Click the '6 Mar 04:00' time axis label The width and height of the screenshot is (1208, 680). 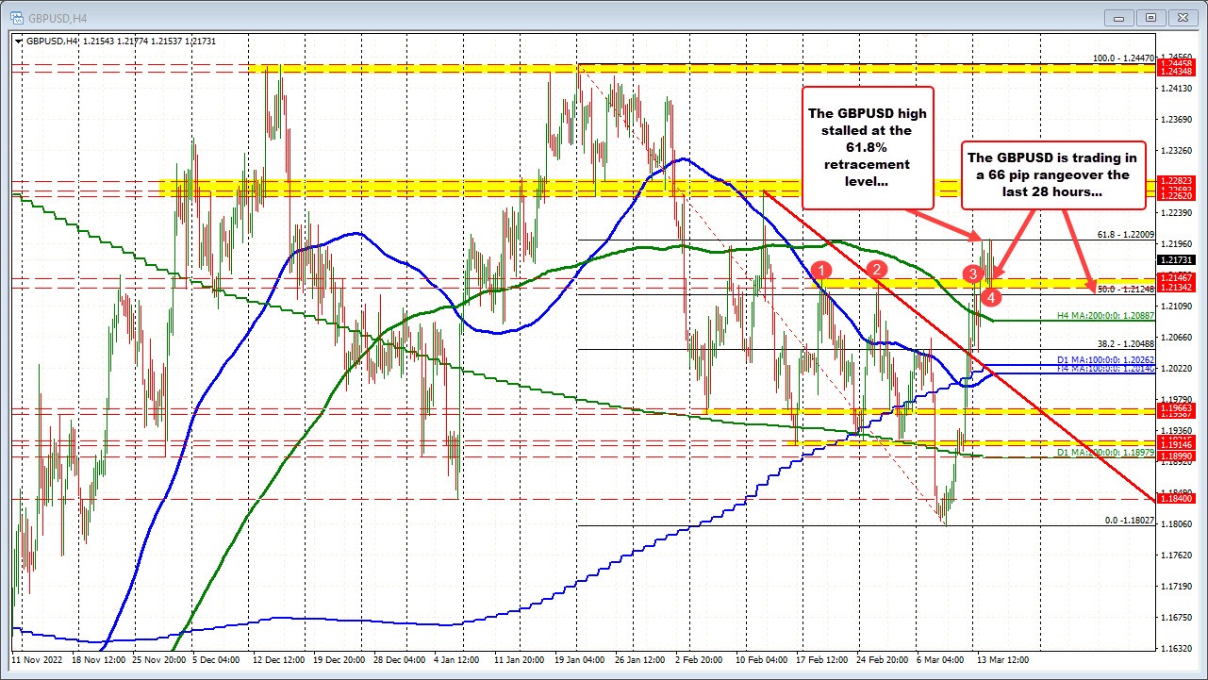pyautogui.click(x=941, y=660)
